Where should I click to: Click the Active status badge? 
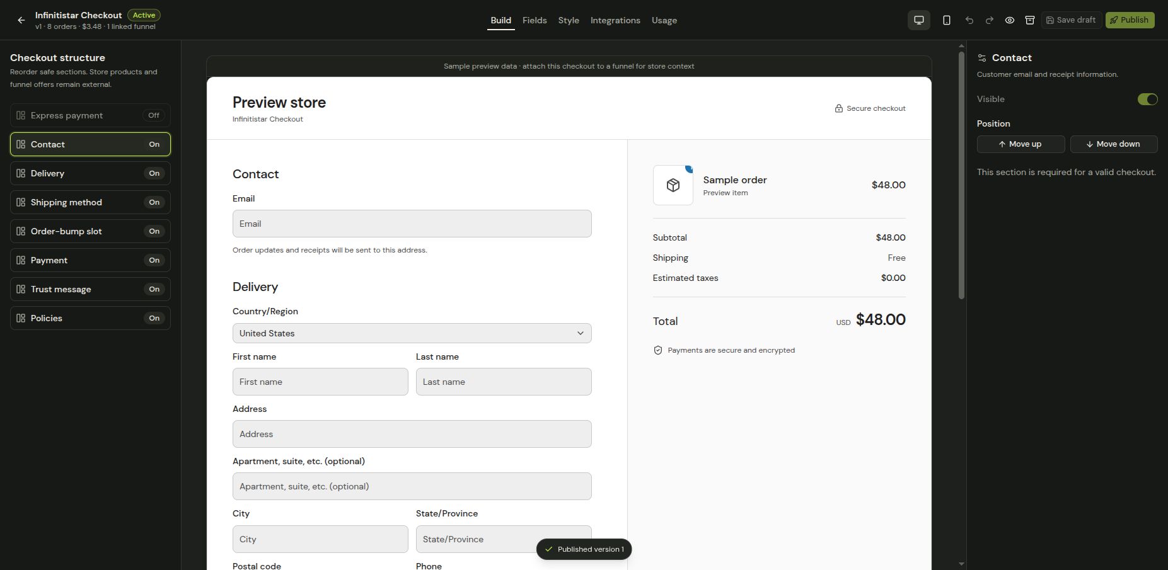click(x=144, y=15)
